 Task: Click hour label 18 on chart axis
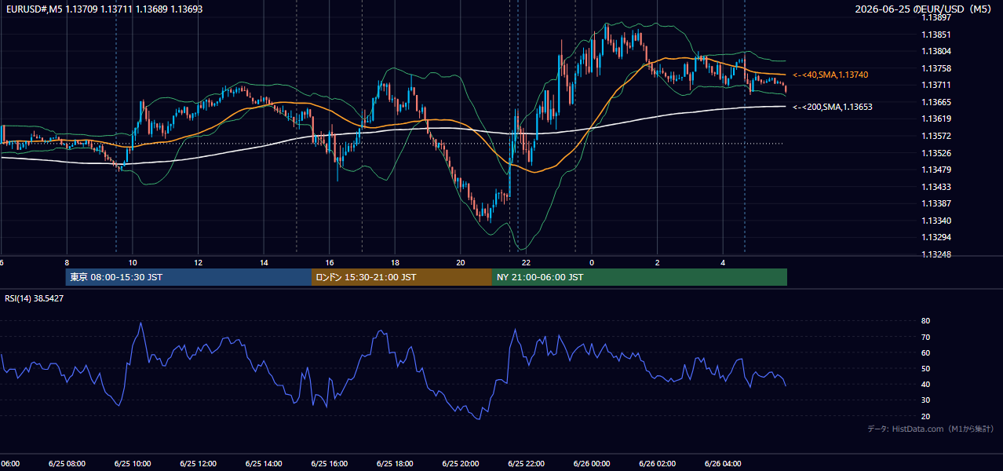396,262
